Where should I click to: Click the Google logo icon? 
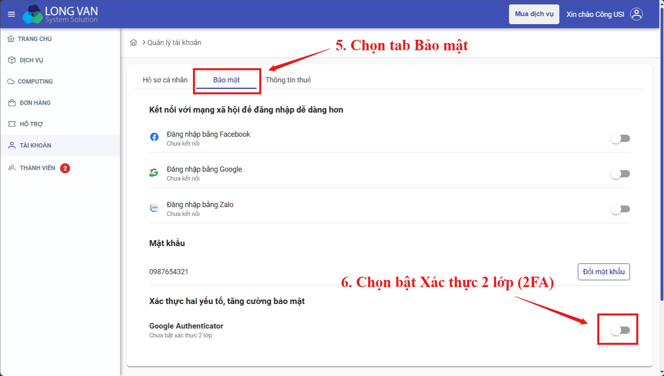[154, 173]
